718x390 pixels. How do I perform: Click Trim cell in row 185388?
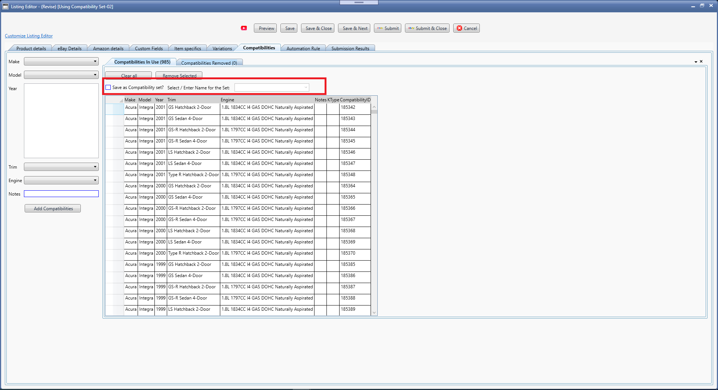point(193,300)
